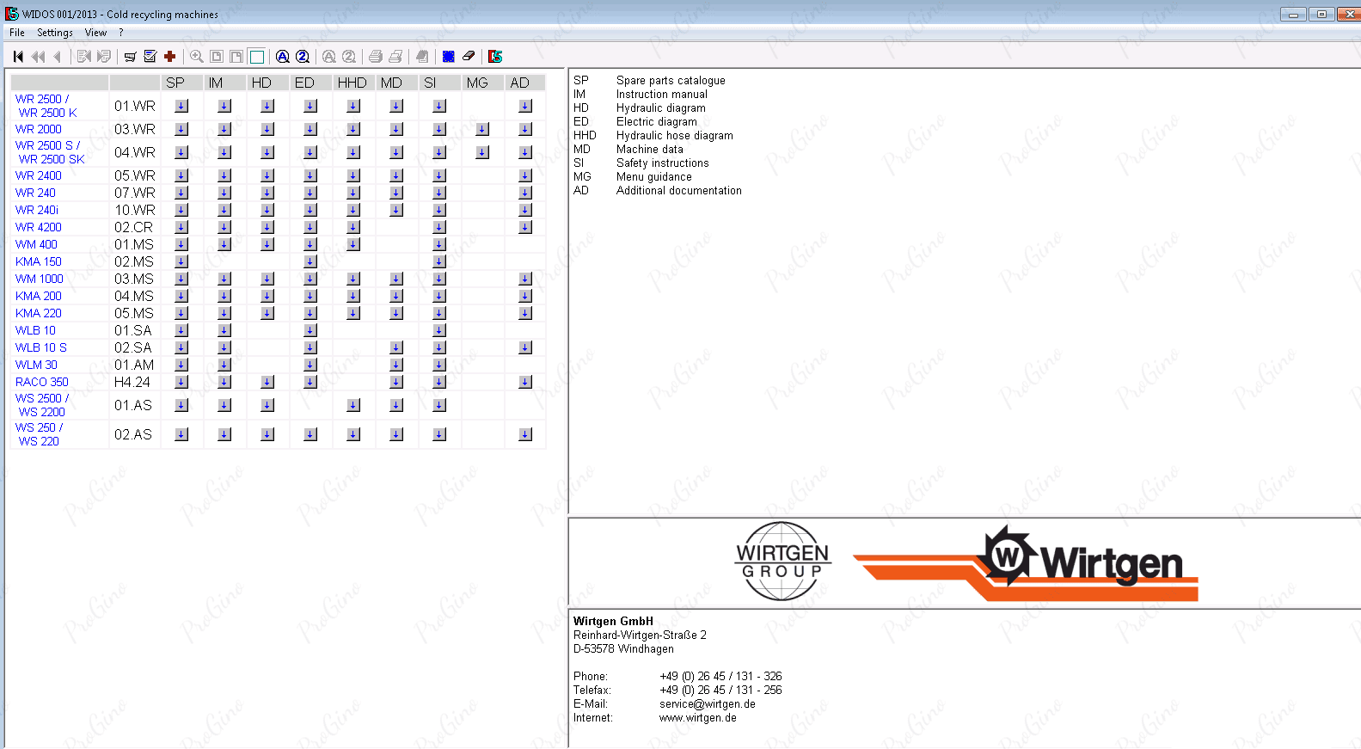Open additional documentation for WS 250
The height and width of the screenshot is (749, 1361).
(525, 434)
